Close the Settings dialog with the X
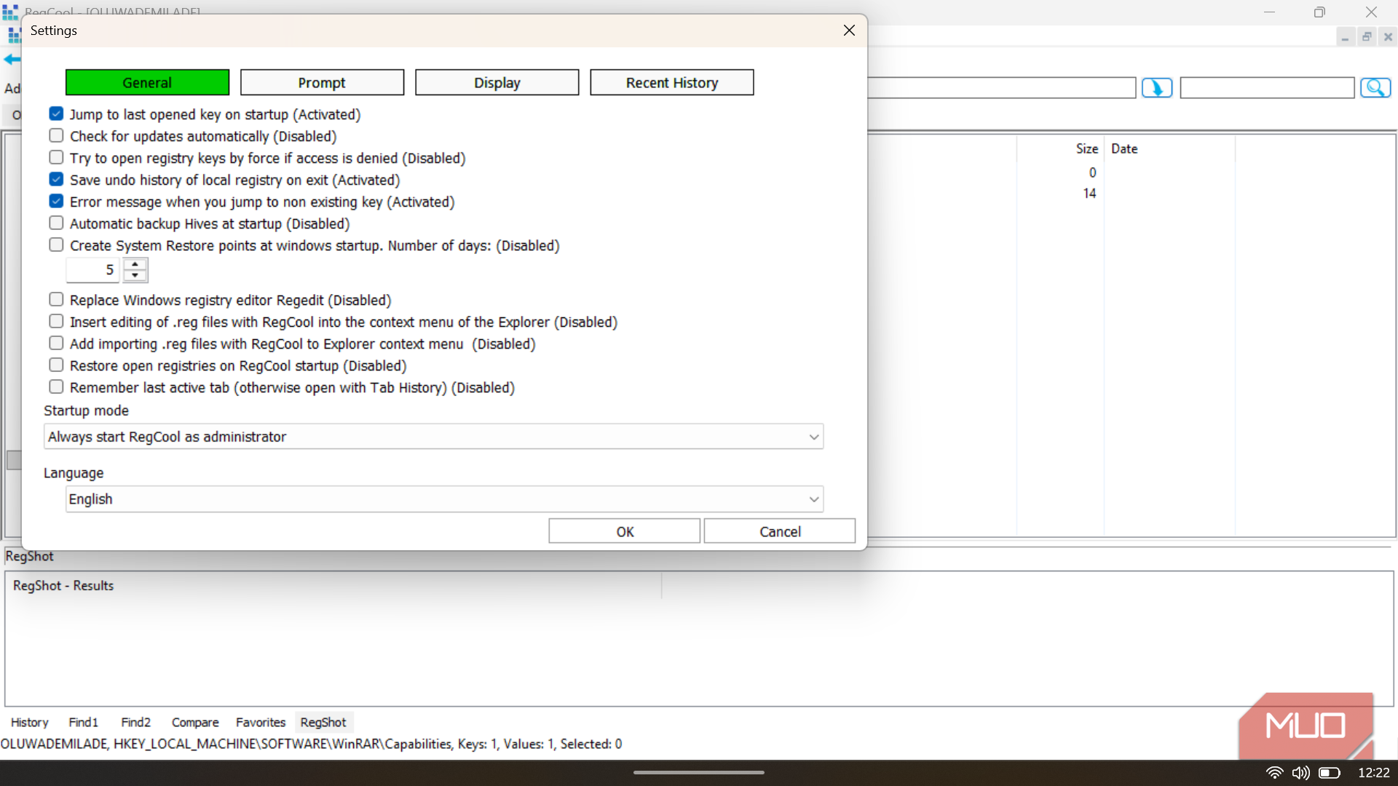 tap(849, 30)
